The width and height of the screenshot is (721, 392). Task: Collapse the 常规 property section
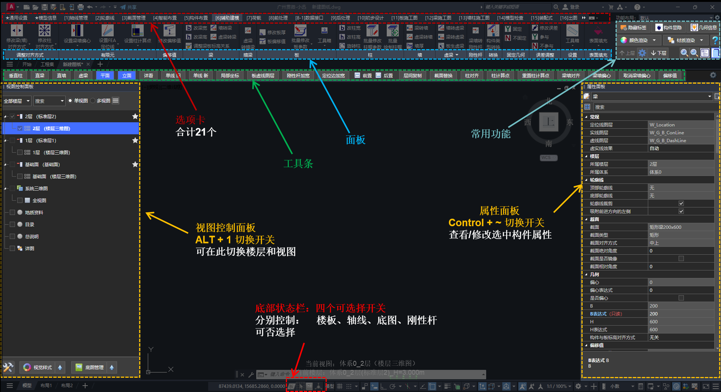tap(586, 117)
